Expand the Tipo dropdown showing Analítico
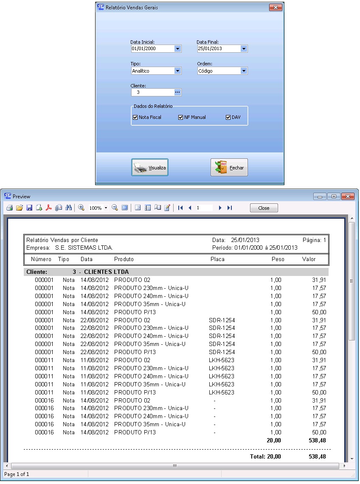Viewport: 360px width, 484px height. 177,71
